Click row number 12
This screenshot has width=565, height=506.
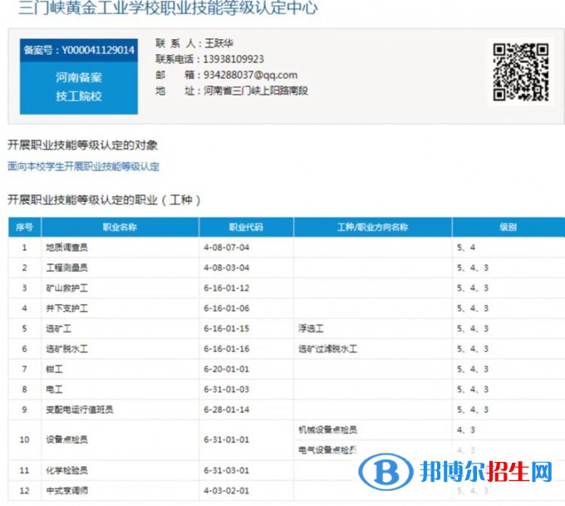pyautogui.click(x=24, y=490)
